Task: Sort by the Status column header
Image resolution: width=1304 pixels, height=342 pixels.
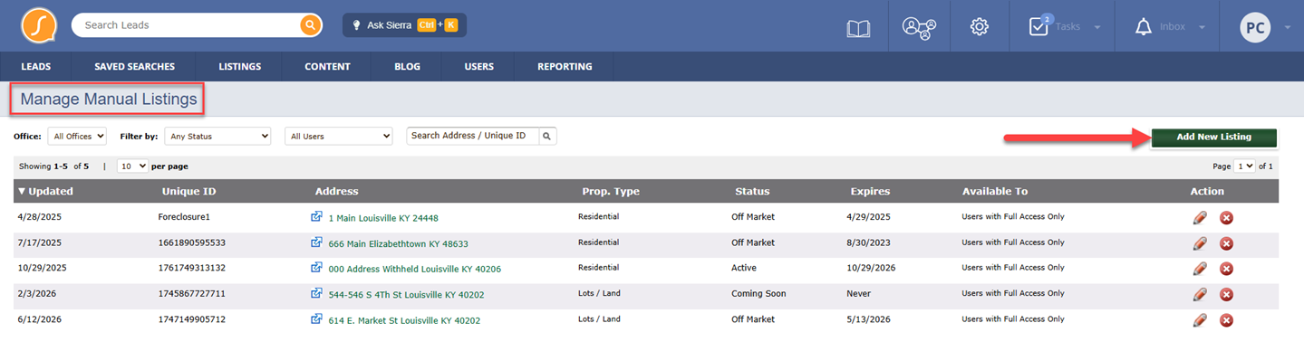Action: click(752, 191)
